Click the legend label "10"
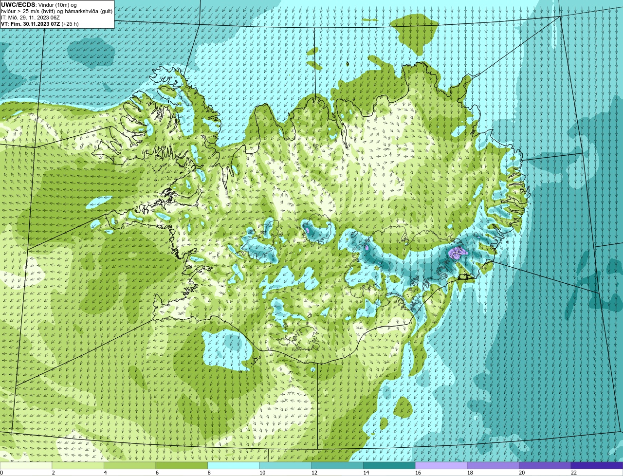The height and width of the screenshot is (476, 623). pos(262,473)
